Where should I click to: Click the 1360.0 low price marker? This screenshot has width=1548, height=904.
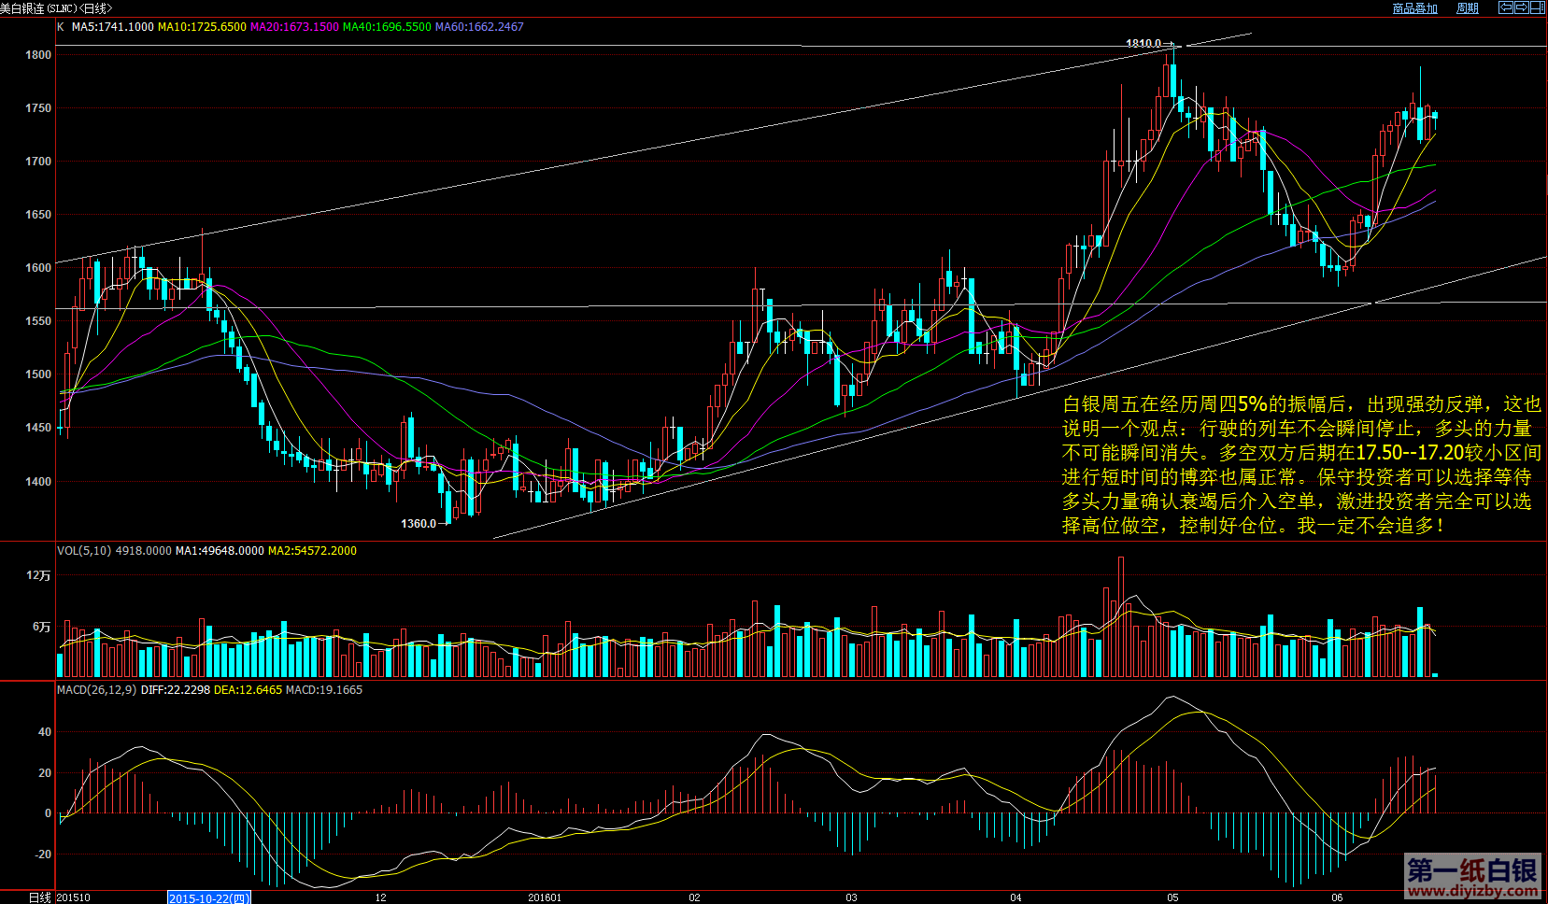[x=419, y=524]
